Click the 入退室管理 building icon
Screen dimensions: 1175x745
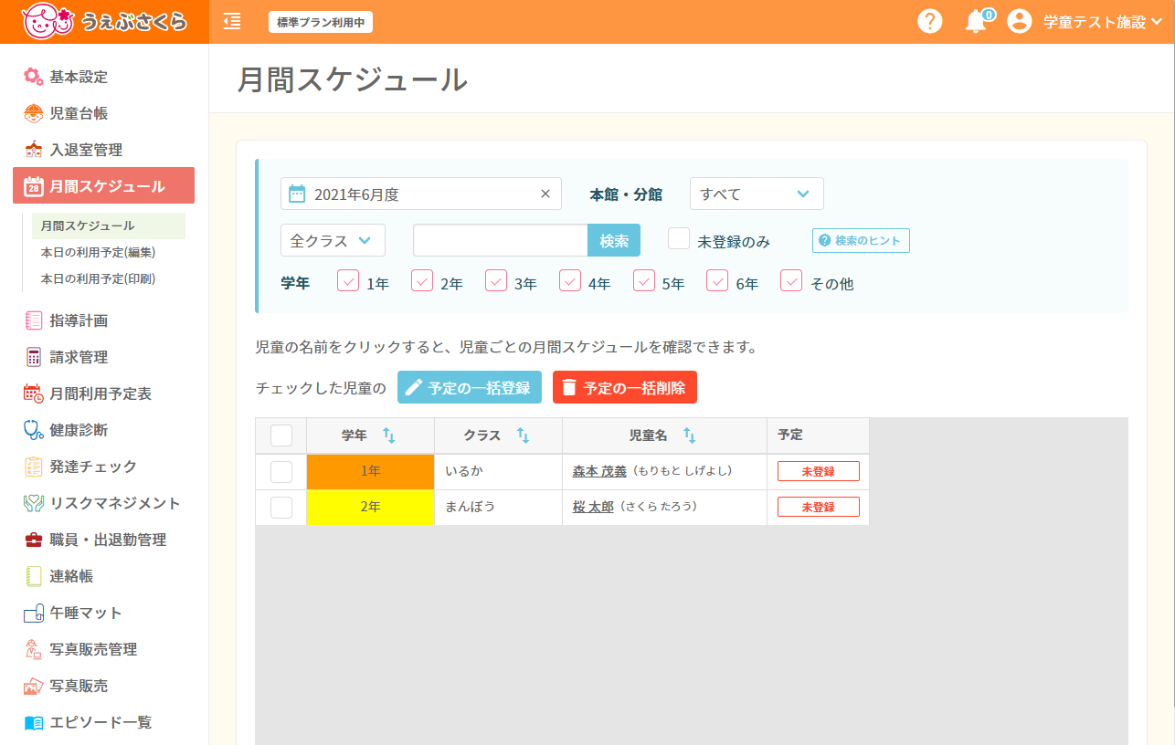(33, 150)
